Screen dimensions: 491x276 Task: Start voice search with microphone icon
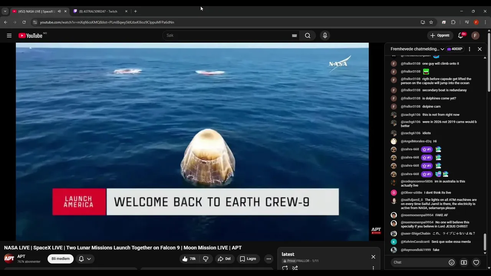(x=325, y=36)
